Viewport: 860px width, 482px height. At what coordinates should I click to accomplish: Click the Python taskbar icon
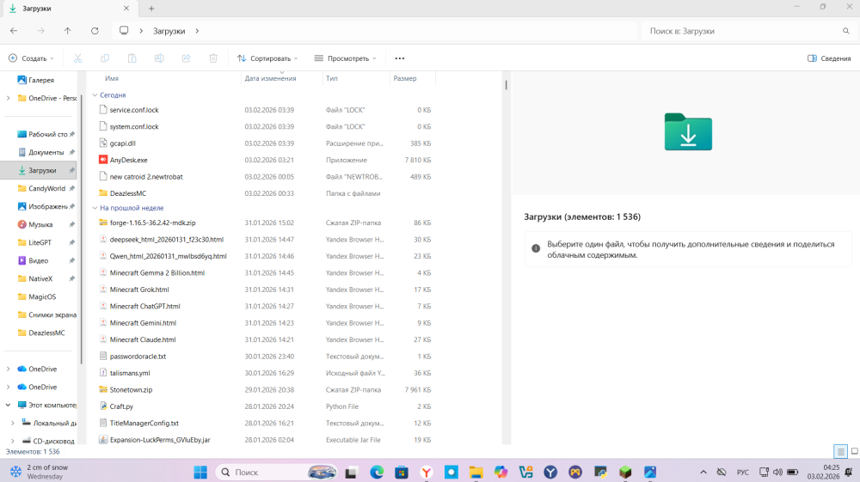tap(600, 473)
